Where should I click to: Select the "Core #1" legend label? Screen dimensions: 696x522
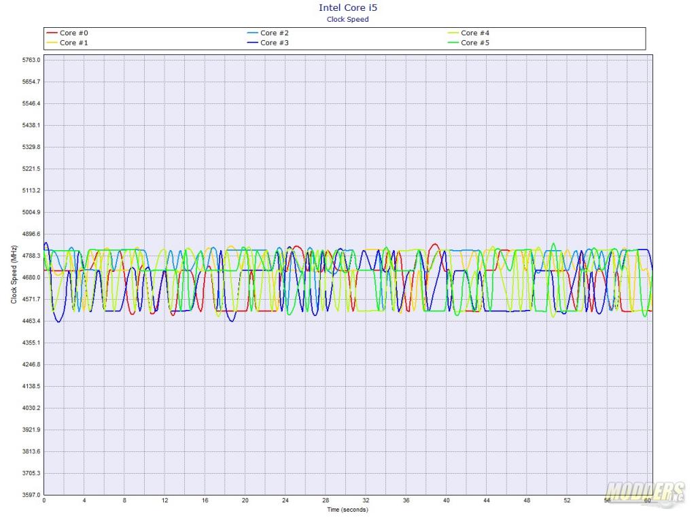click(73, 43)
